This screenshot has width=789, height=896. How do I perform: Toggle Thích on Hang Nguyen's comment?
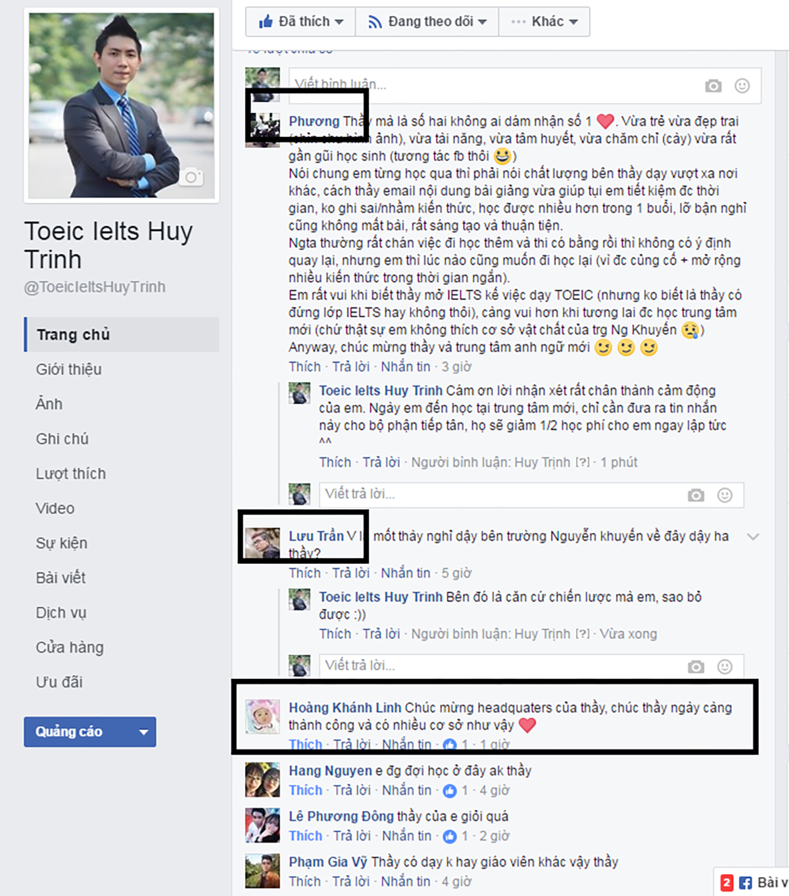click(x=306, y=790)
